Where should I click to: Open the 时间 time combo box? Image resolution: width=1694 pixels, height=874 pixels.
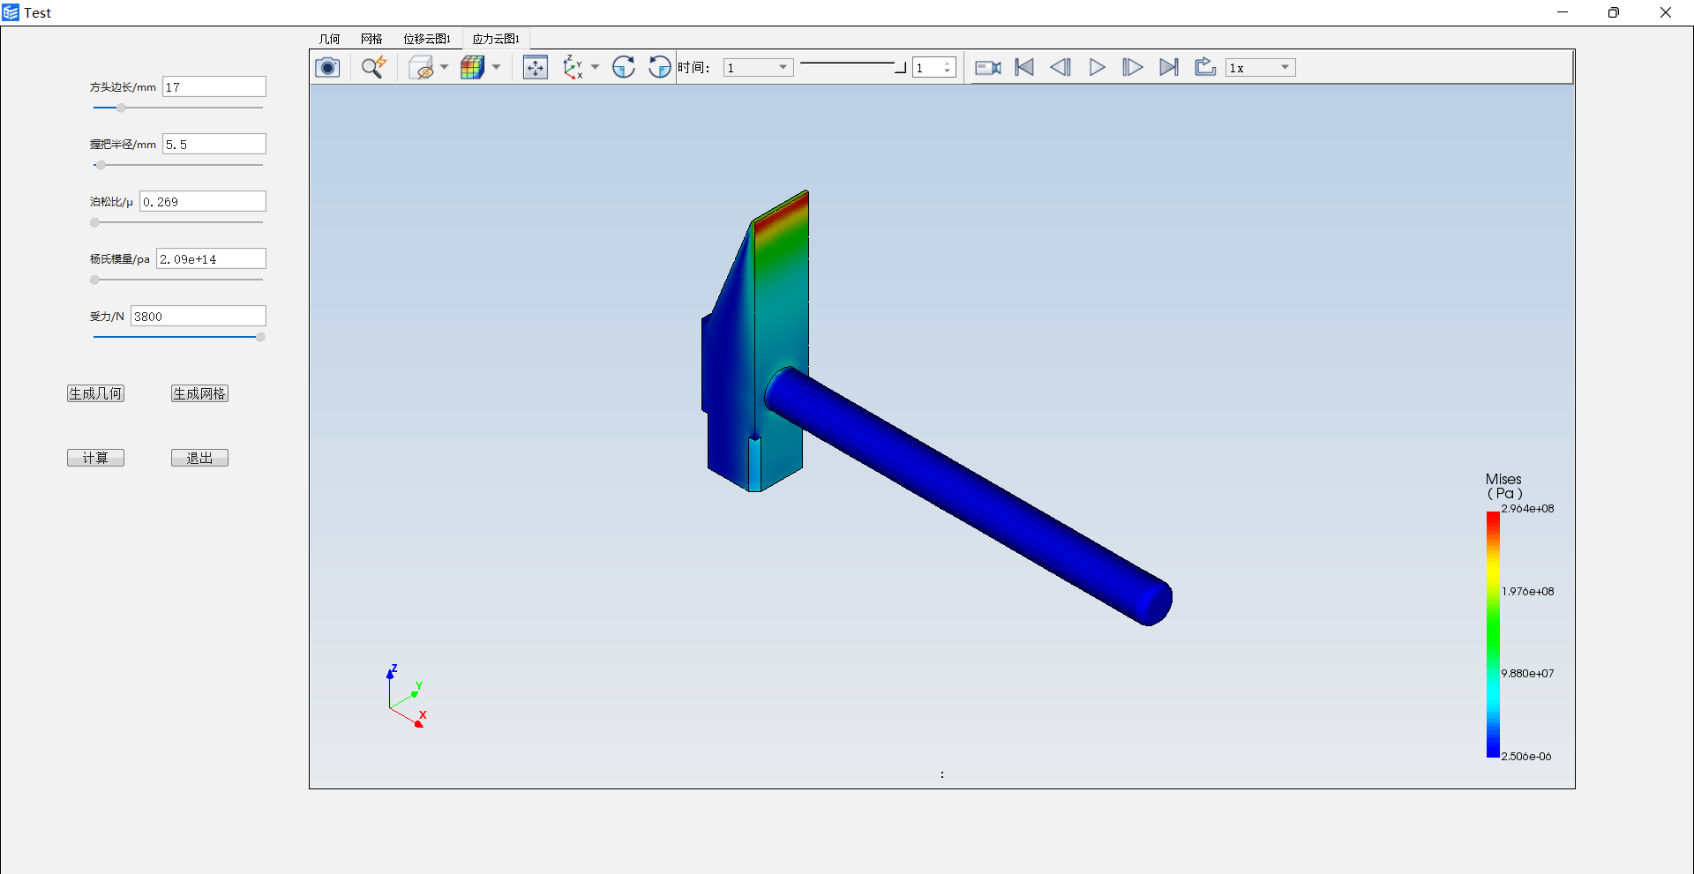click(758, 68)
